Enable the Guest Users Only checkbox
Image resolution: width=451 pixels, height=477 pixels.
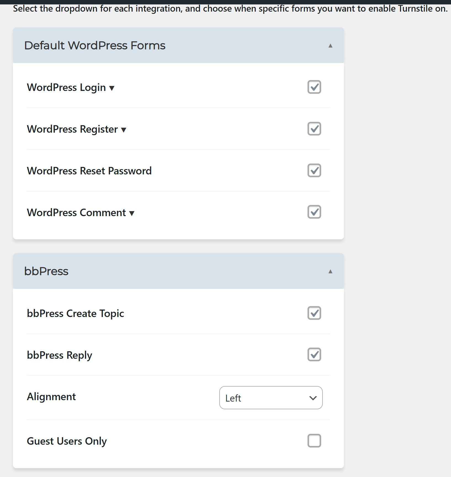(314, 441)
